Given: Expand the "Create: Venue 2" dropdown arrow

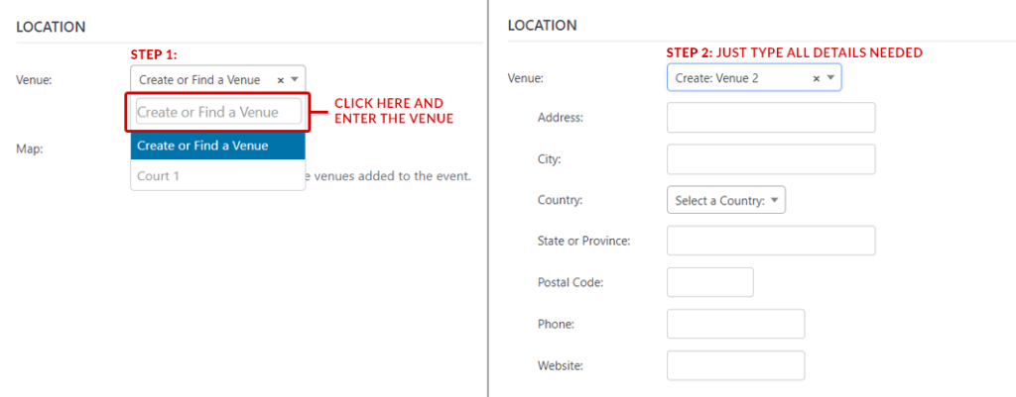Looking at the screenshot, I should click(830, 78).
